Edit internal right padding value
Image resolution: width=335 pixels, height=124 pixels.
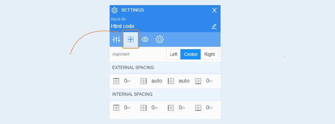pos(155,108)
